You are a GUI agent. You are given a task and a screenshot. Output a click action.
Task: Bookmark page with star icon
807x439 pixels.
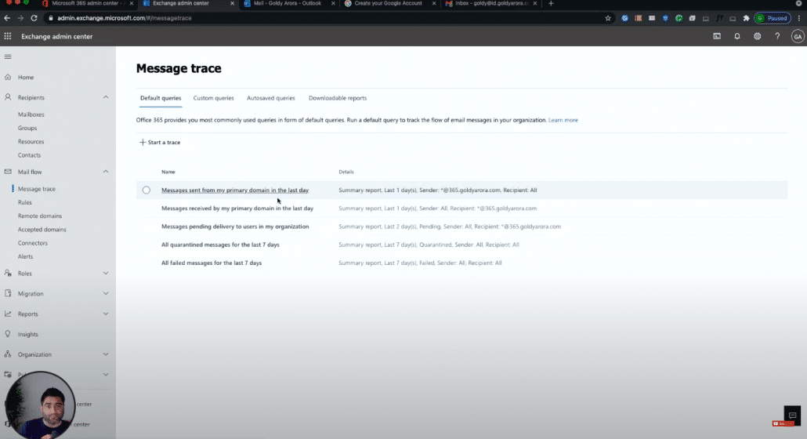coord(608,18)
